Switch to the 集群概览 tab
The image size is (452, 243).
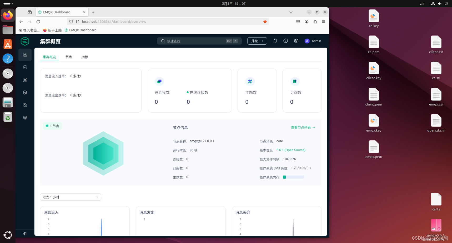(x=49, y=57)
